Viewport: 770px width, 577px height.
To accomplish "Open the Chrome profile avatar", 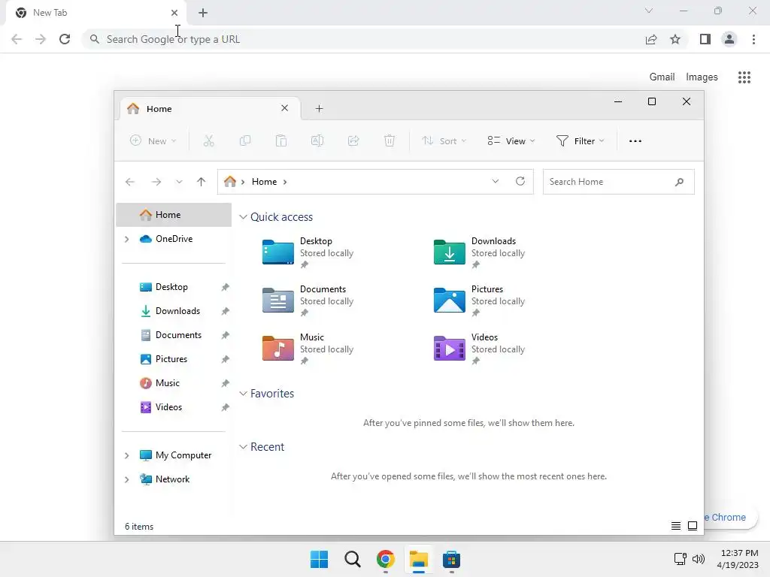I will pyautogui.click(x=729, y=39).
